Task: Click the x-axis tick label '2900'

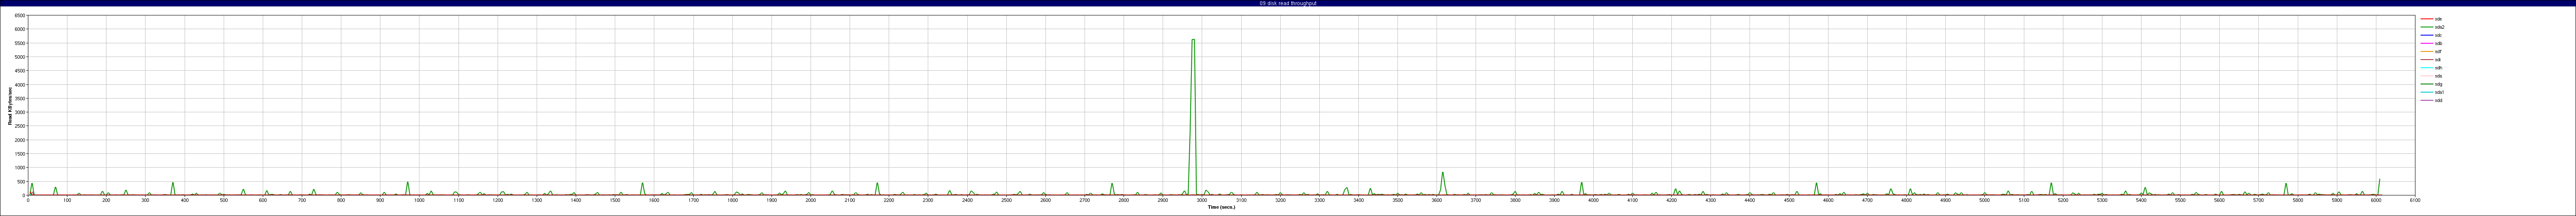Action: [x=1163, y=200]
